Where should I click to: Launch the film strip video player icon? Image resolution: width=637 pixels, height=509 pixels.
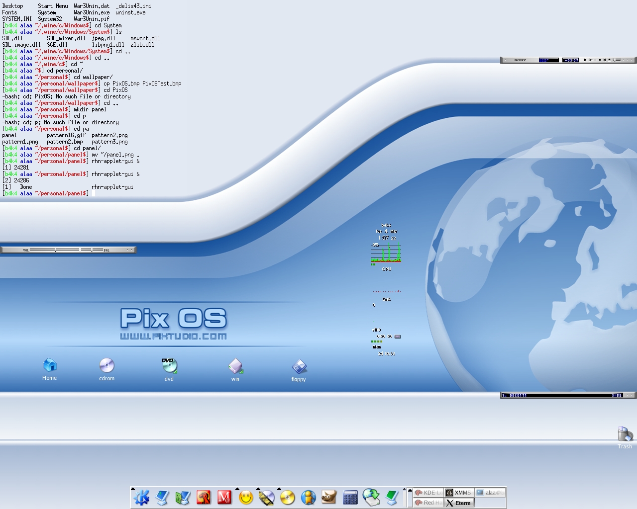267,498
